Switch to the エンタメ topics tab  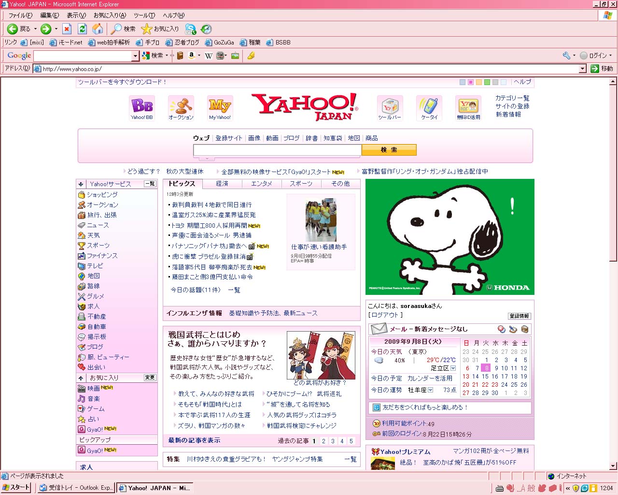[262, 184]
